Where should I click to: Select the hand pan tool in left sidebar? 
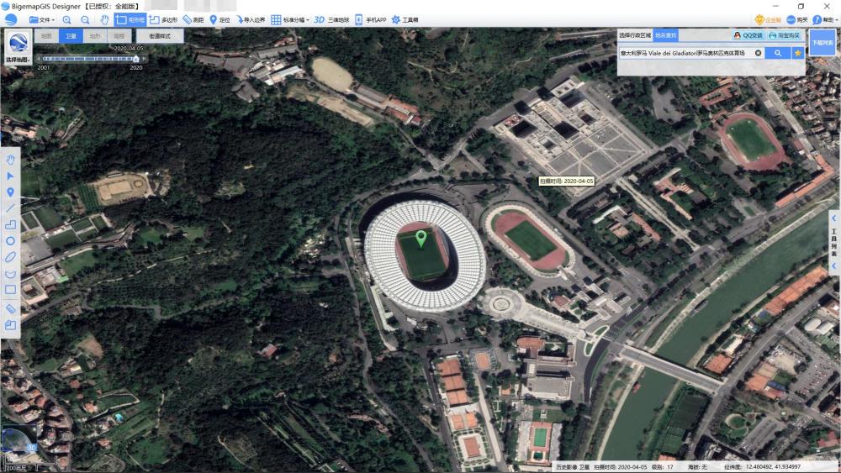[x=10, y=160]
